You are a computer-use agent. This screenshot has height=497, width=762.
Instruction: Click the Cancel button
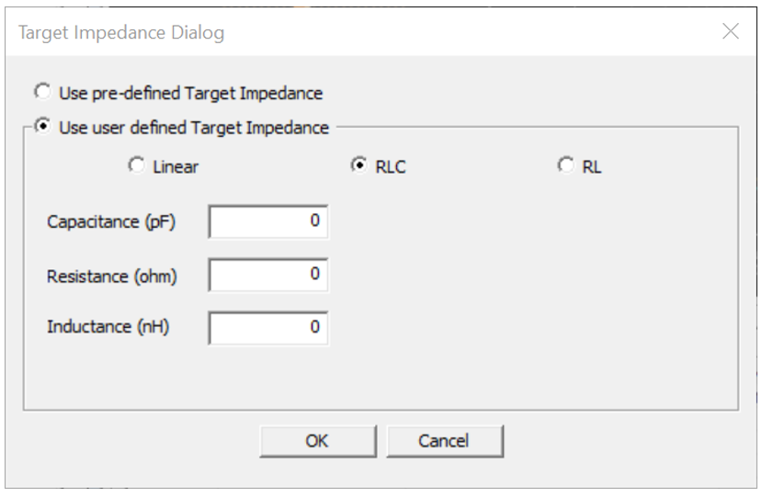pyautogui.click(x=444, y=441)
